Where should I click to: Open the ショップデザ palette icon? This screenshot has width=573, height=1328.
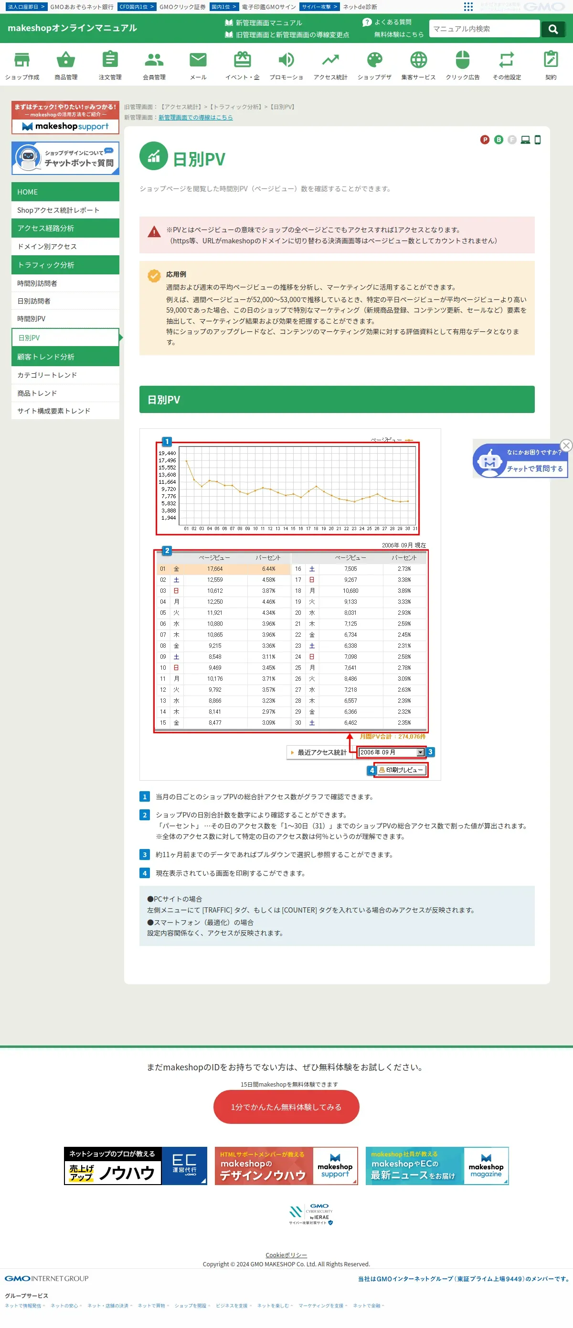coord(374,60)
